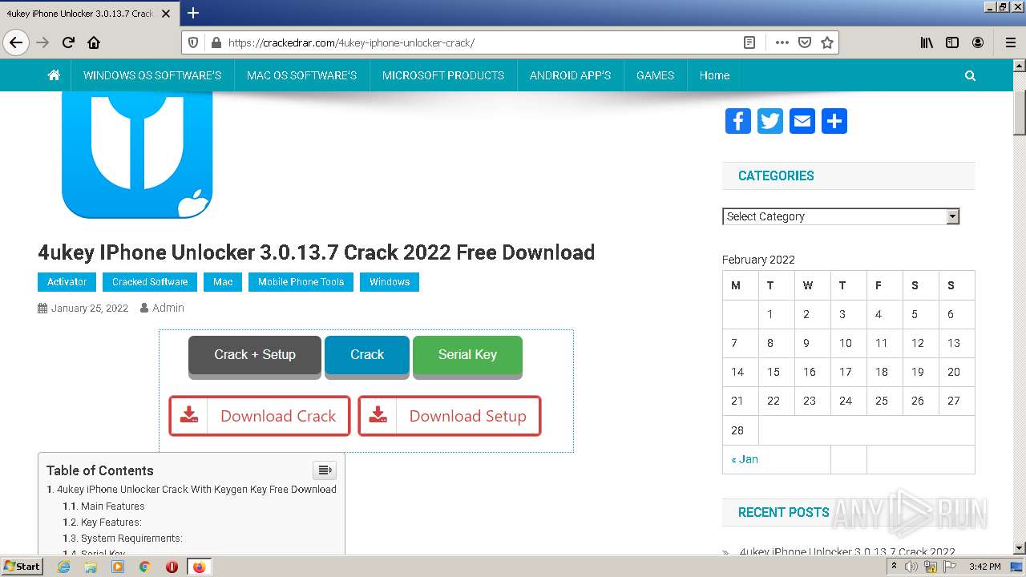Open the Firefox home page
Viewport: 1026px width, 577px height.
tap(94, 42)
